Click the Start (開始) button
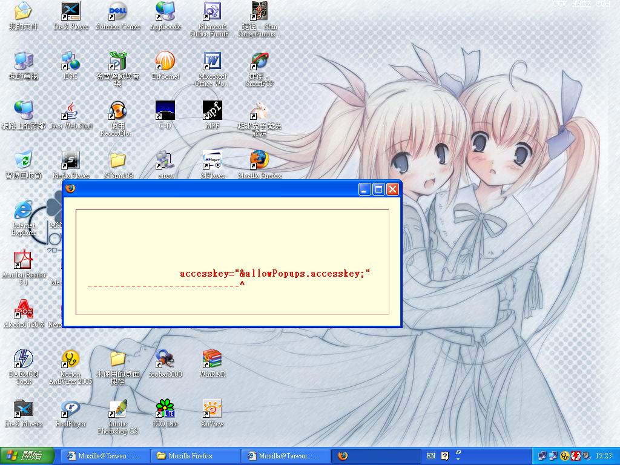The height and width of the screenshot is (465, 620). pos(27,456)
